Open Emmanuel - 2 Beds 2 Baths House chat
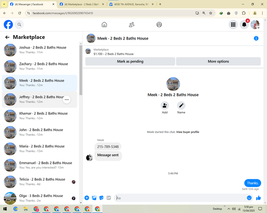The image size is (267, 213). [40, 165]
